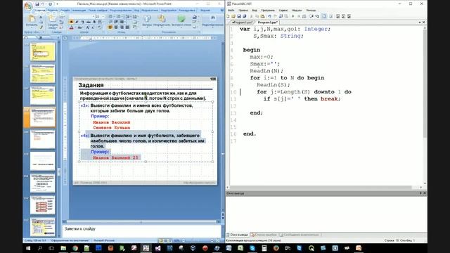This screenshot has height=253, width=450.
Task: Toggle strikethrough formatting in PowerPoint ribbon
Action: point(89,22)
